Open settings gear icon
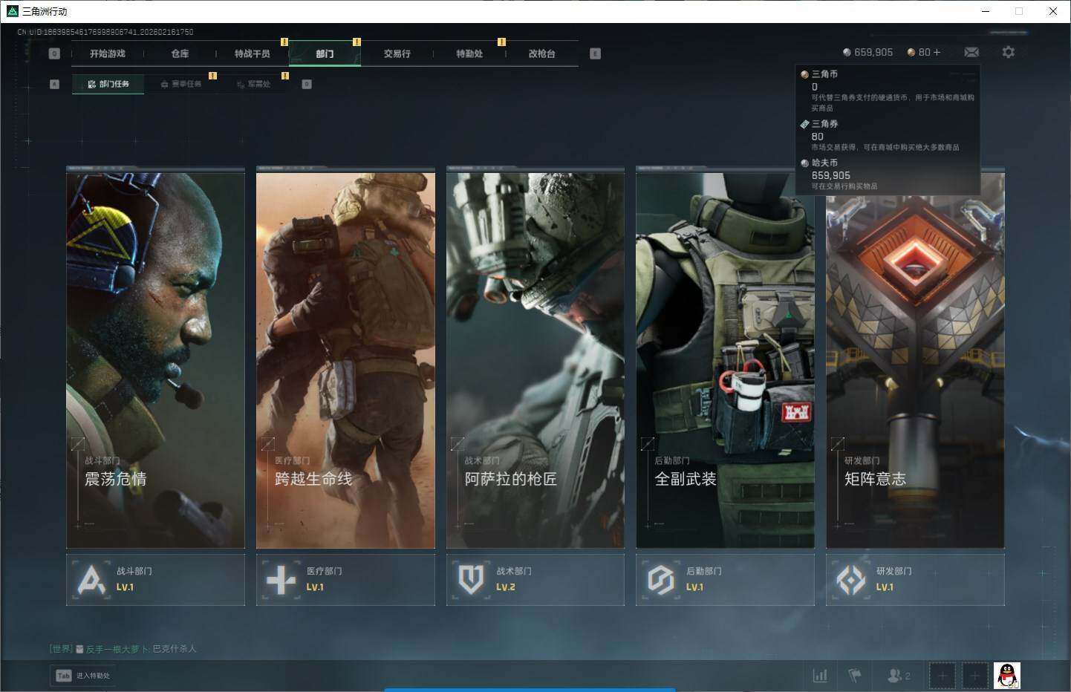The width and height of the screenshot is (1071, 692). 1008,52
